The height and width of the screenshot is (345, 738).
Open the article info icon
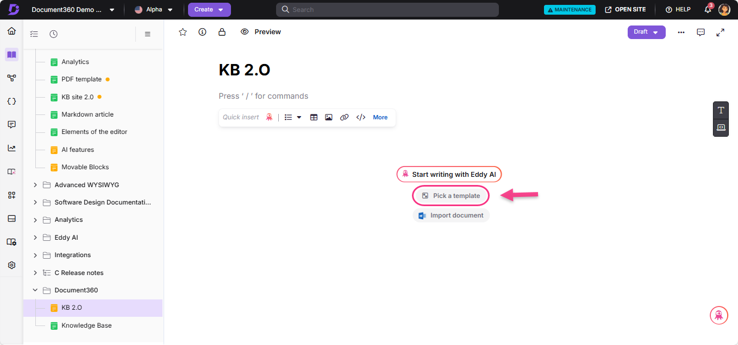click(x=202, y=32)
